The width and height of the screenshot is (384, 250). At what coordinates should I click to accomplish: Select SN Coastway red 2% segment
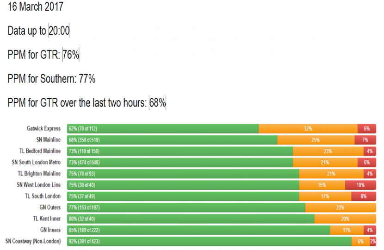click(x=373, y=241)
